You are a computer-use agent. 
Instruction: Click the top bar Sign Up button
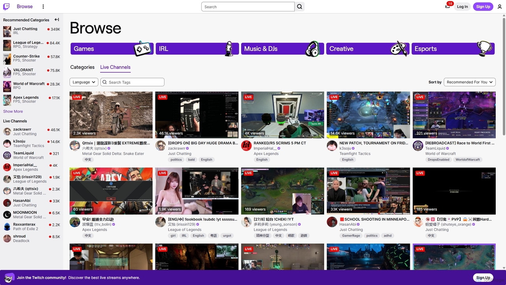483,6
